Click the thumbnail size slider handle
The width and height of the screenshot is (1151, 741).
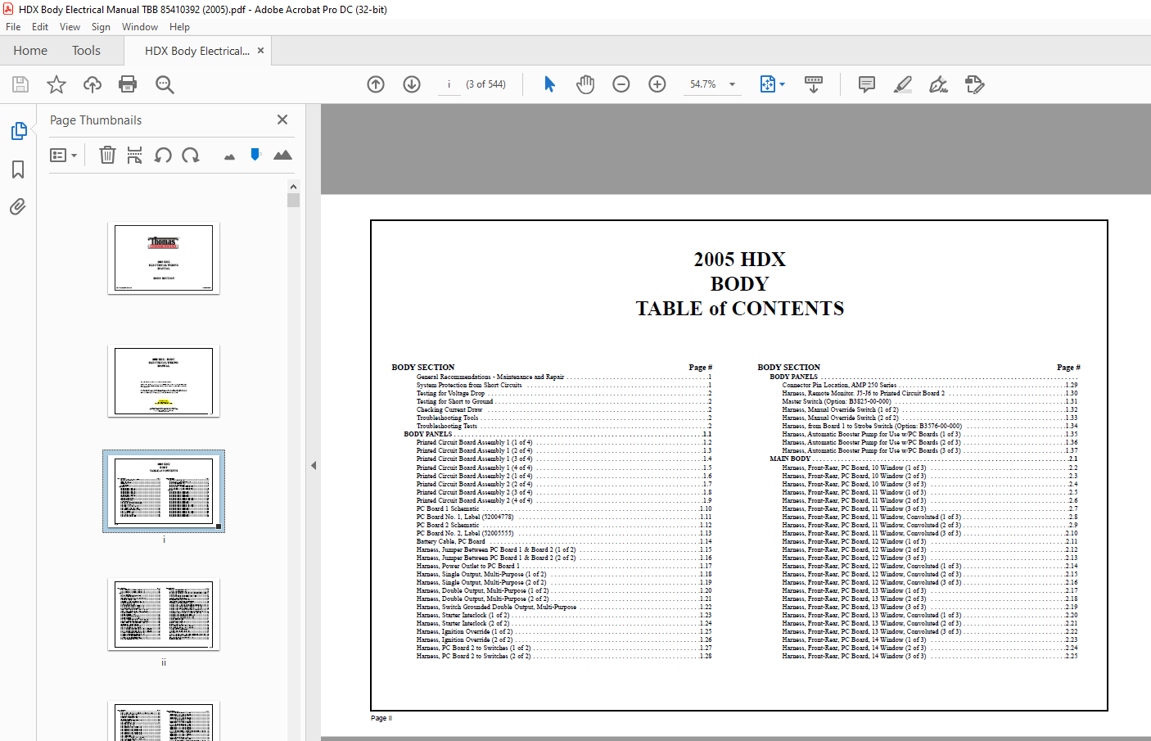(255, 154)
